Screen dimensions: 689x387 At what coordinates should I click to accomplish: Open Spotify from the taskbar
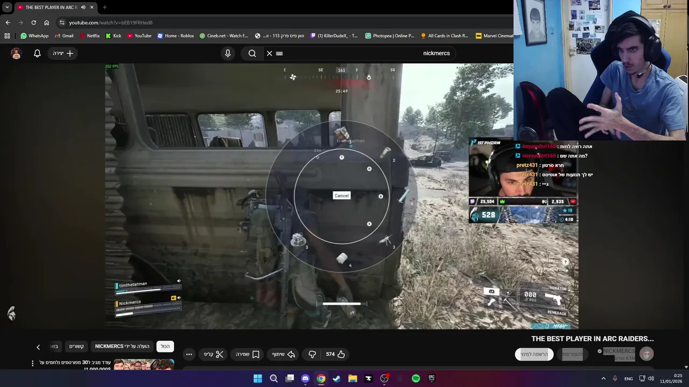click(x=416, y=378)
